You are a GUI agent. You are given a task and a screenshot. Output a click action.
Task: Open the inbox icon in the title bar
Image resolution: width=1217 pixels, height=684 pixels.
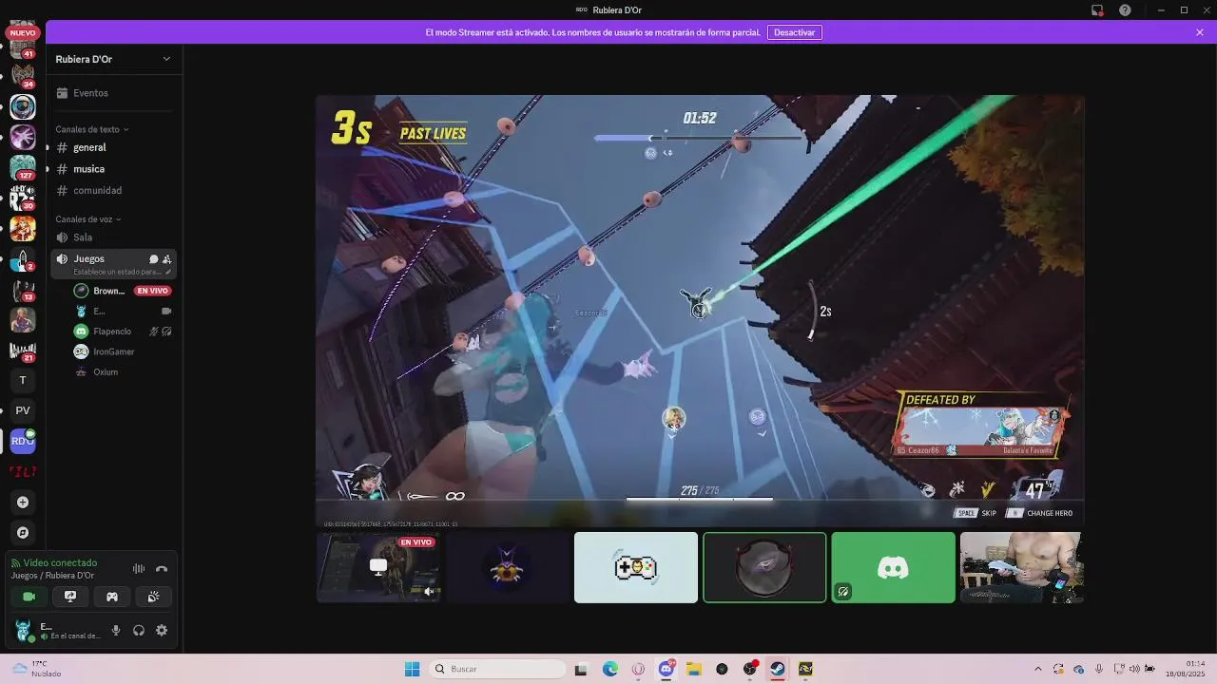(1097, 10)
